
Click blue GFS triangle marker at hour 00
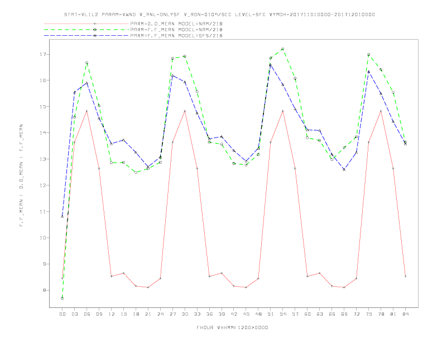pos(63,216)
